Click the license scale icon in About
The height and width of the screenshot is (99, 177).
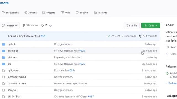click(167, 54)
